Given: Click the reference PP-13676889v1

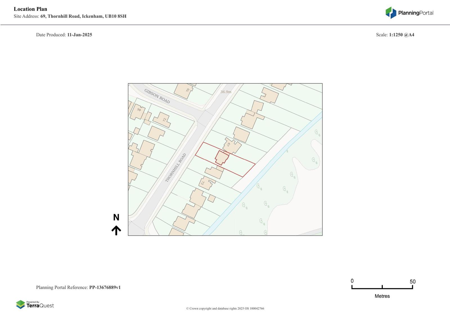Looking at the screenshot, I should (105, 287).
